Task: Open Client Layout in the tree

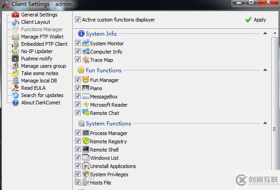Action: (x=36, y=22)
